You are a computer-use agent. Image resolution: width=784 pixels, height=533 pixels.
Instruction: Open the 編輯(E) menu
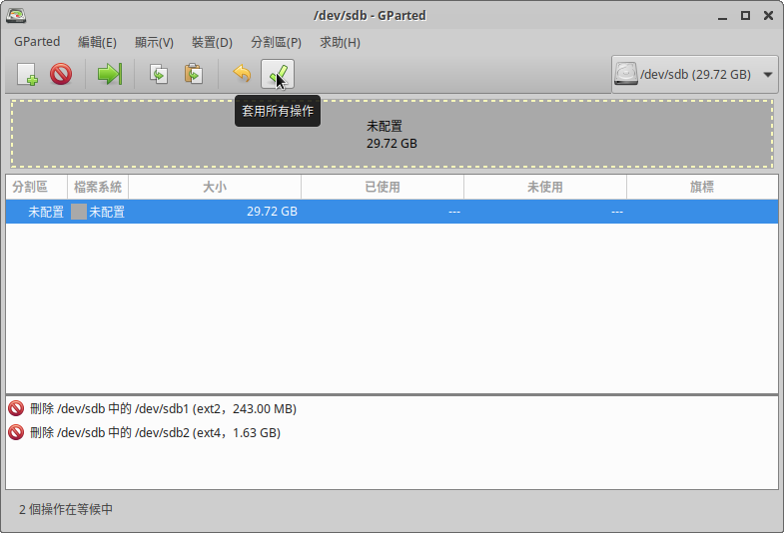97,42
